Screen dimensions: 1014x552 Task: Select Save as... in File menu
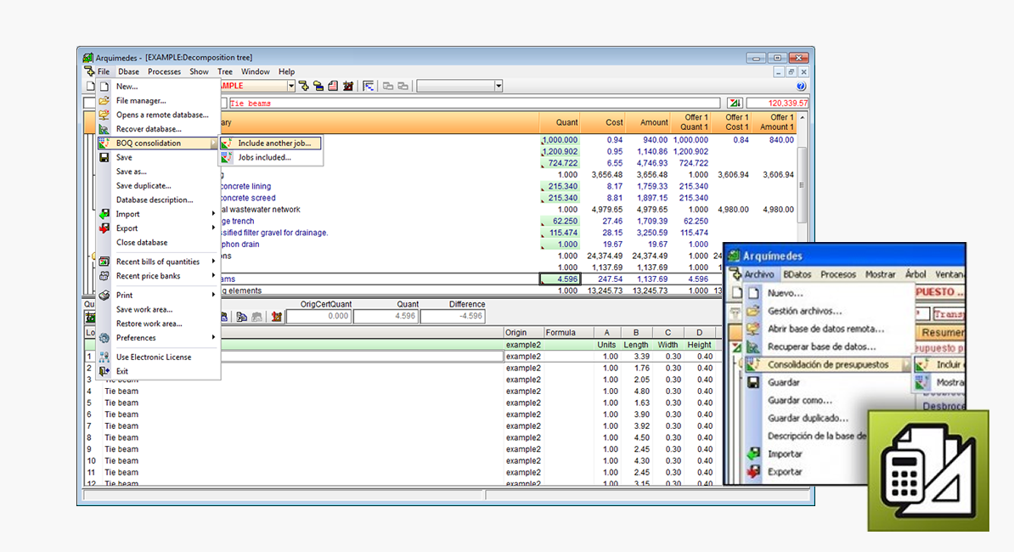click(132, 172)
